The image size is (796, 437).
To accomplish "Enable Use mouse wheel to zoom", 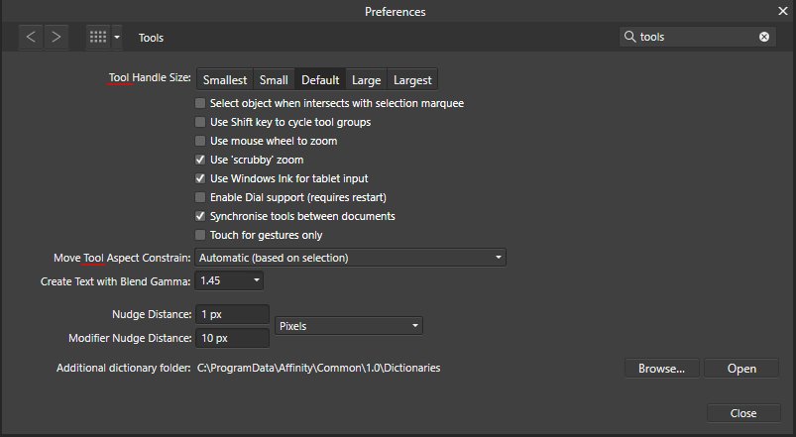I will [201, 141].
